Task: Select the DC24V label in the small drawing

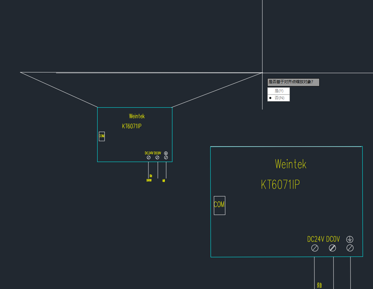Action: click(149, 153)
